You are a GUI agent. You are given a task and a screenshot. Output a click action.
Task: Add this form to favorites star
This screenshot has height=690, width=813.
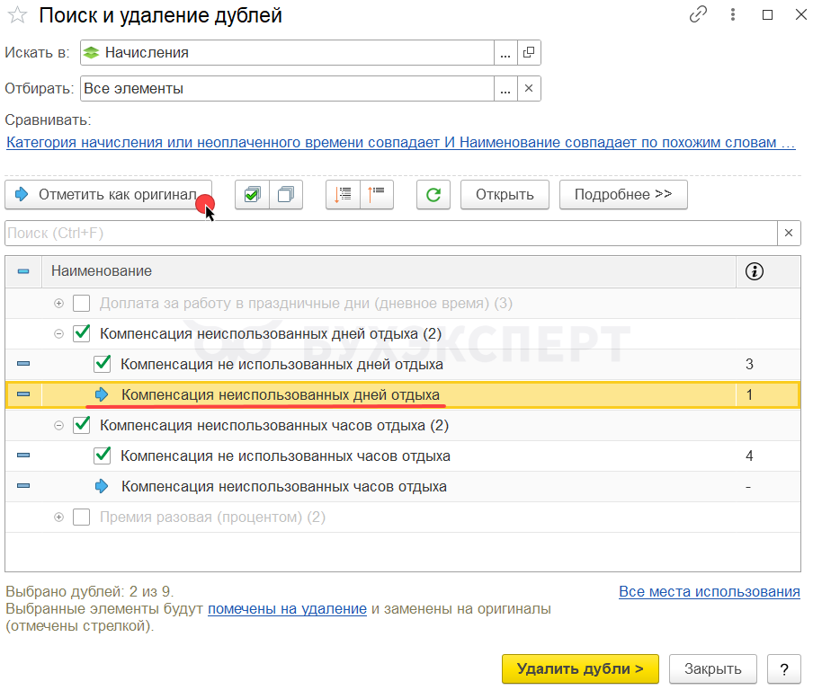pyautogui.click(x=17, y=16)
